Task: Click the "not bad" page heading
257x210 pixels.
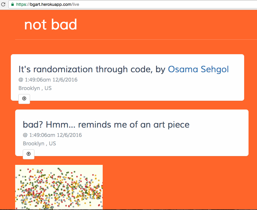Action: 50,24
